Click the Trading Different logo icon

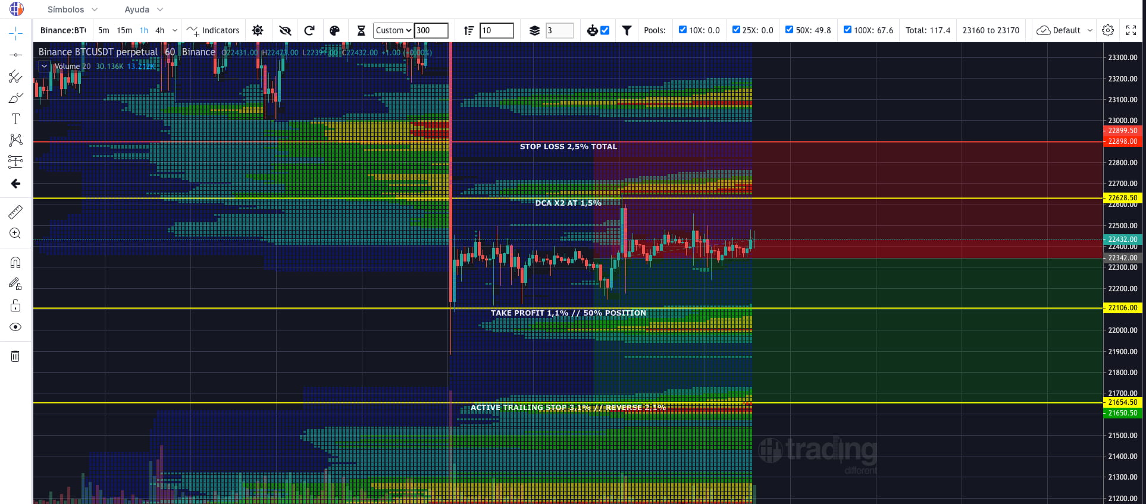[16, 9]
